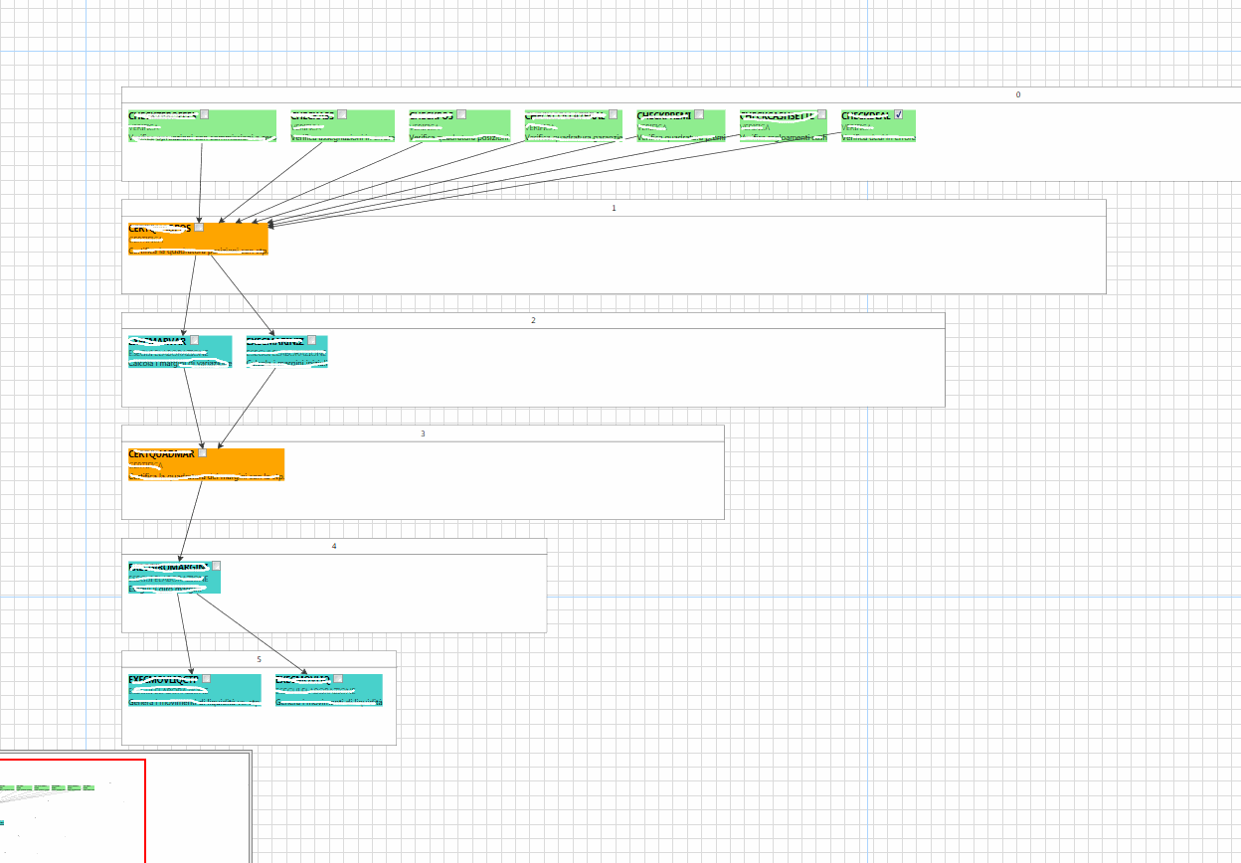This screenshot has width=1241, height=863.
Task: Select the green CHECKPOS node body
Action: pos(459,127)
